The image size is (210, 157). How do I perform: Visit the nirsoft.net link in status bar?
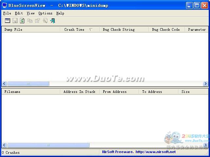coord(156,152)
